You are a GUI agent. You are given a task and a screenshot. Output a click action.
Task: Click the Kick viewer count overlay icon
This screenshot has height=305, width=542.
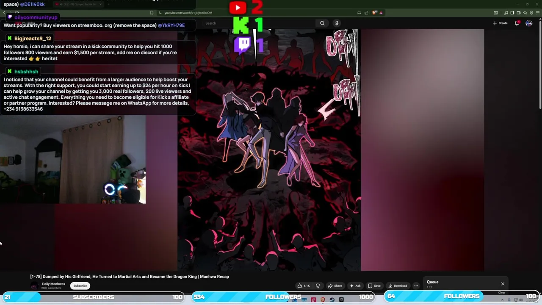pyautogui.click(x=241, y=26)
